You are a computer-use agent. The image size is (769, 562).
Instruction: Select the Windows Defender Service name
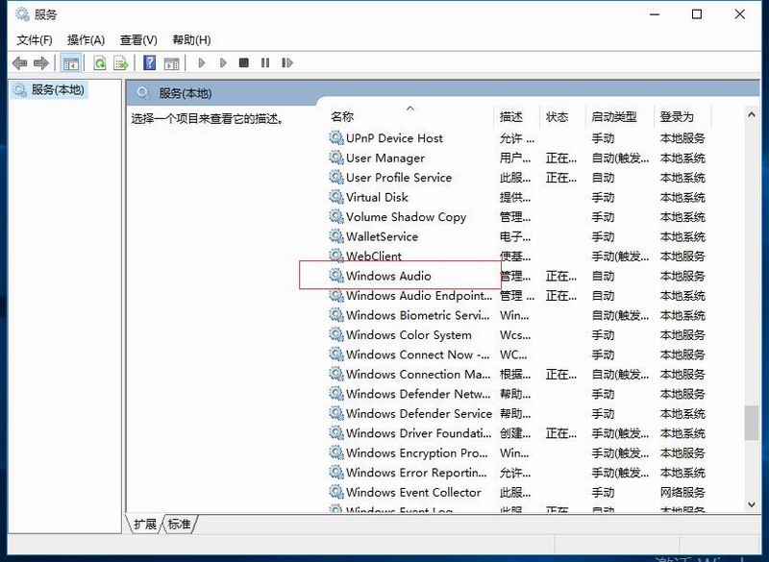[x=419, y=413]
